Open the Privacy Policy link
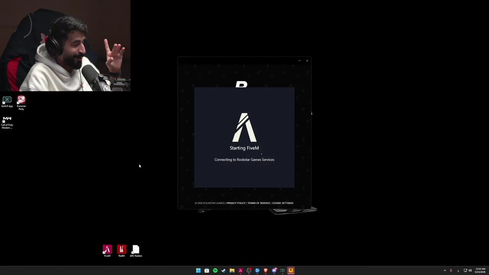Image resolution: width=489 pixels, height=275 pixels. tap(236, 203)
